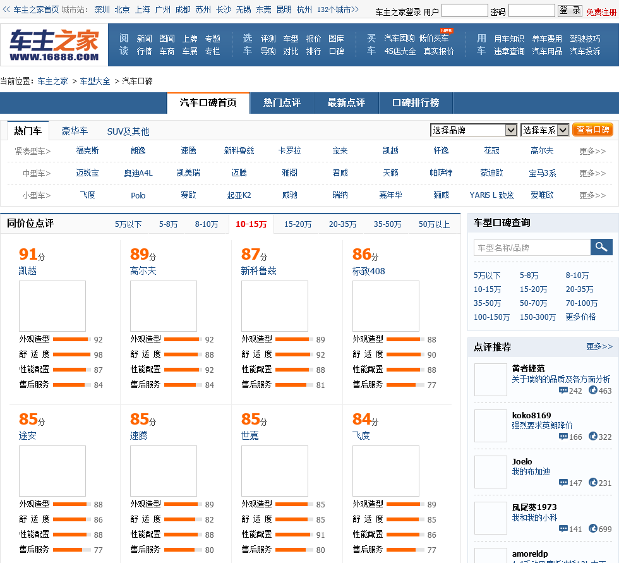
Task: Click the 车主之家 16888.com logo
Action: pos(54,45)
